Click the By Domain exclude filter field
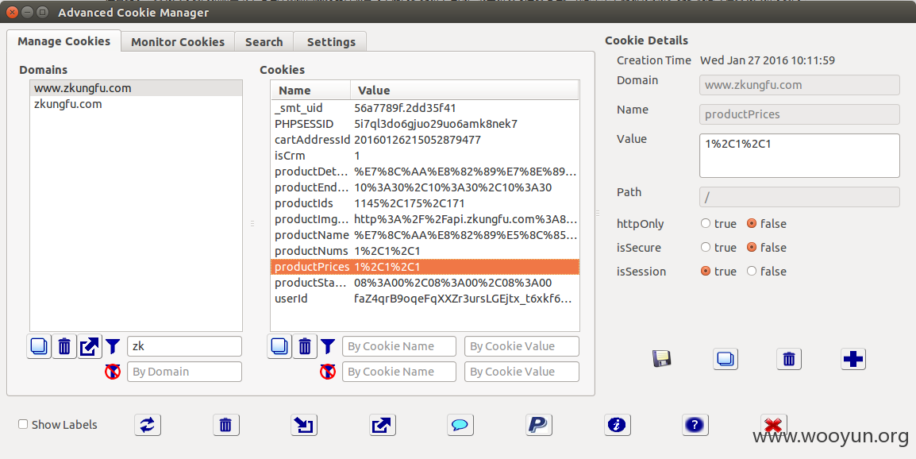 point(184,372)
